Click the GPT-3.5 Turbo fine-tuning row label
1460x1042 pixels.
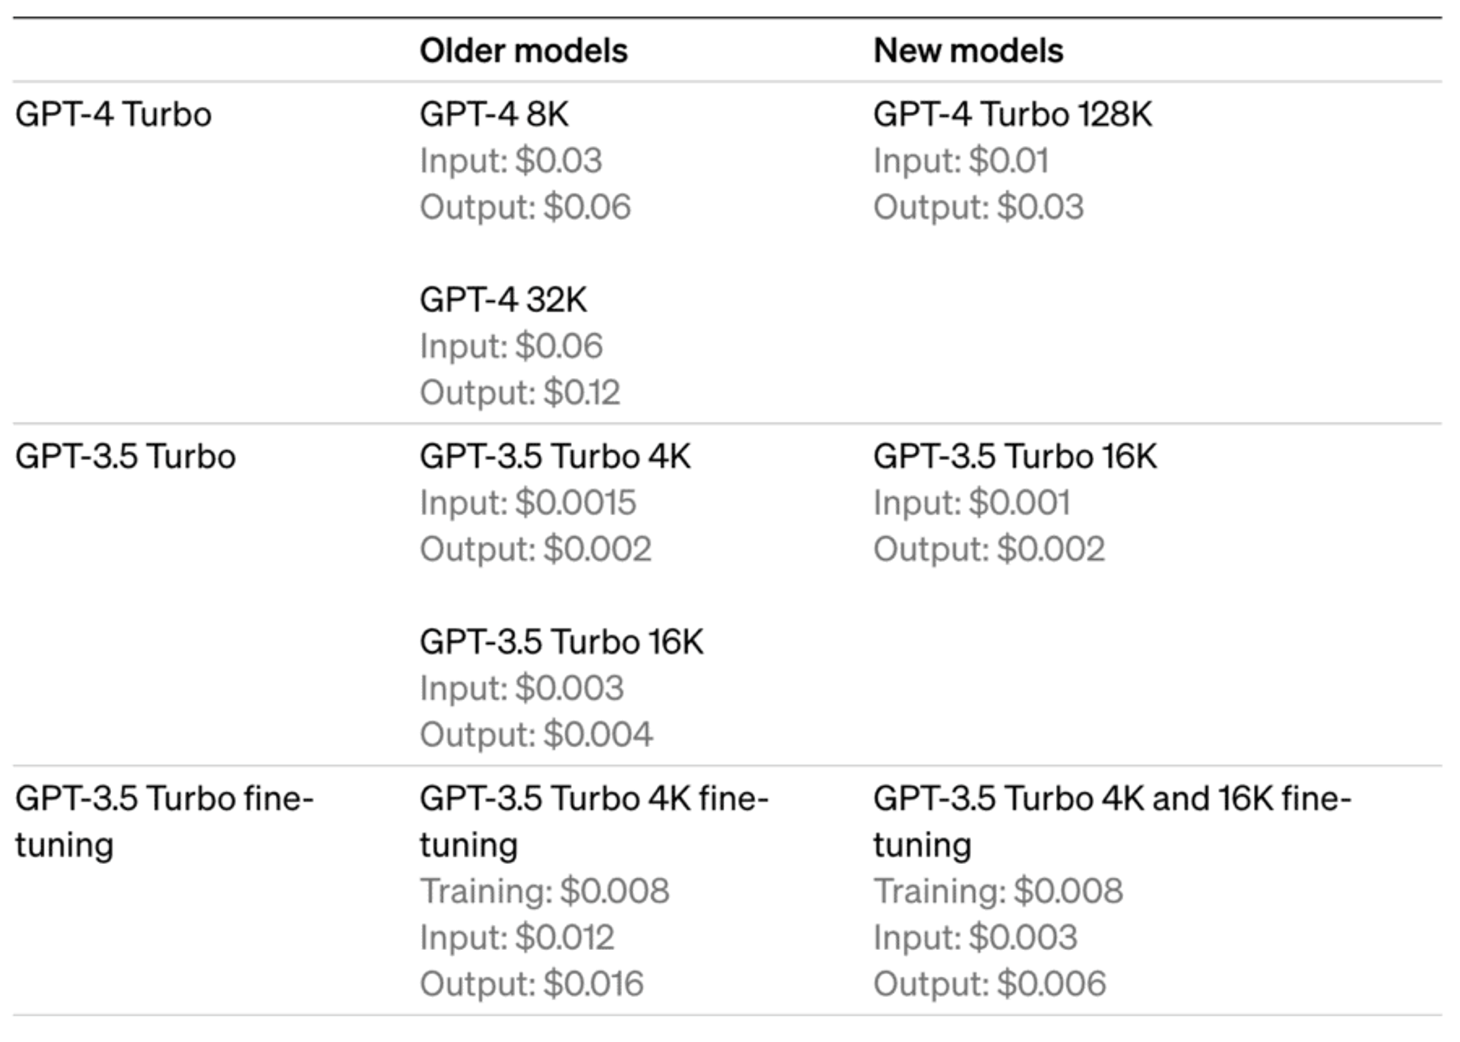pyautogui.click(x=164, y=821)
